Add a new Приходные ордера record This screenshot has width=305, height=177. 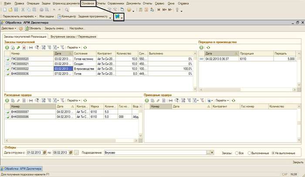point(147,100)
